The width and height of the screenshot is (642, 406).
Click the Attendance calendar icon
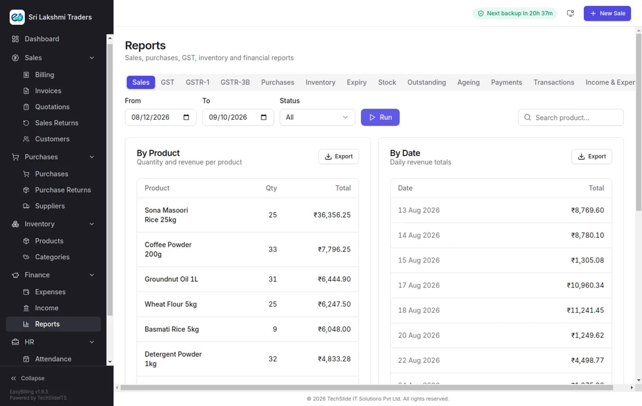point(26,359)
